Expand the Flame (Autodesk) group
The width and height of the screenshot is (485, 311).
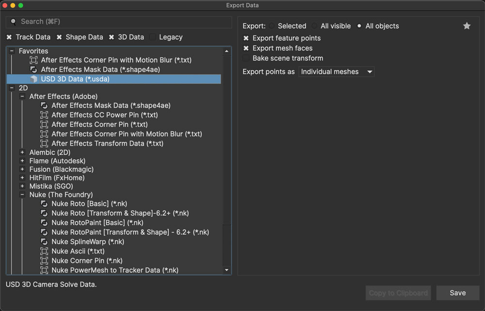pyautogui.click(x=22, y=161)
